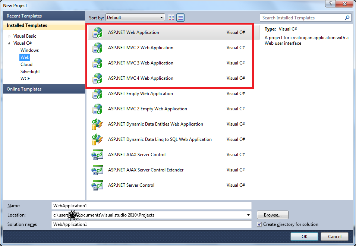Click the AJAX Server Control Extender icon

(97, 170)
